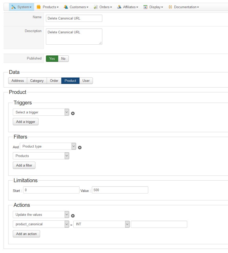228x253 pixels.
Task: Click the Add an action button
Action: pyautogui.click(x=26, y=234)
